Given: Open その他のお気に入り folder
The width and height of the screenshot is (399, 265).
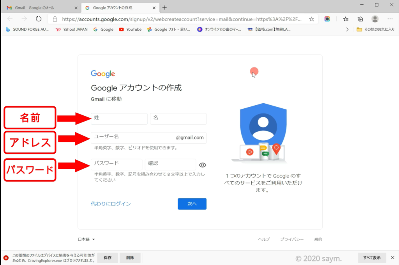Looking at the screenshot, I should [x=376, y=29].
